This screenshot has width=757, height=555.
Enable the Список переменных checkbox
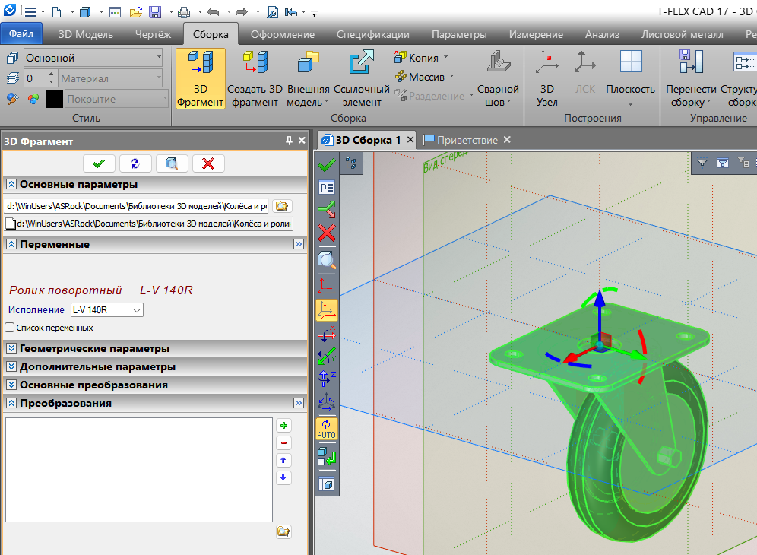click(x=11, y=328)
